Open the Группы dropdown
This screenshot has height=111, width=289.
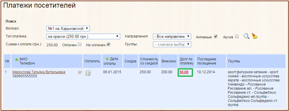(x=172, y=45)
